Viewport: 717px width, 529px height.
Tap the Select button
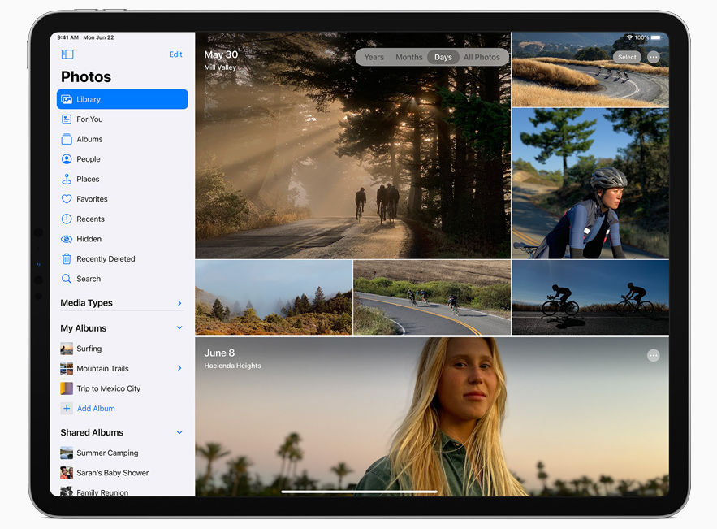(627, 57)
